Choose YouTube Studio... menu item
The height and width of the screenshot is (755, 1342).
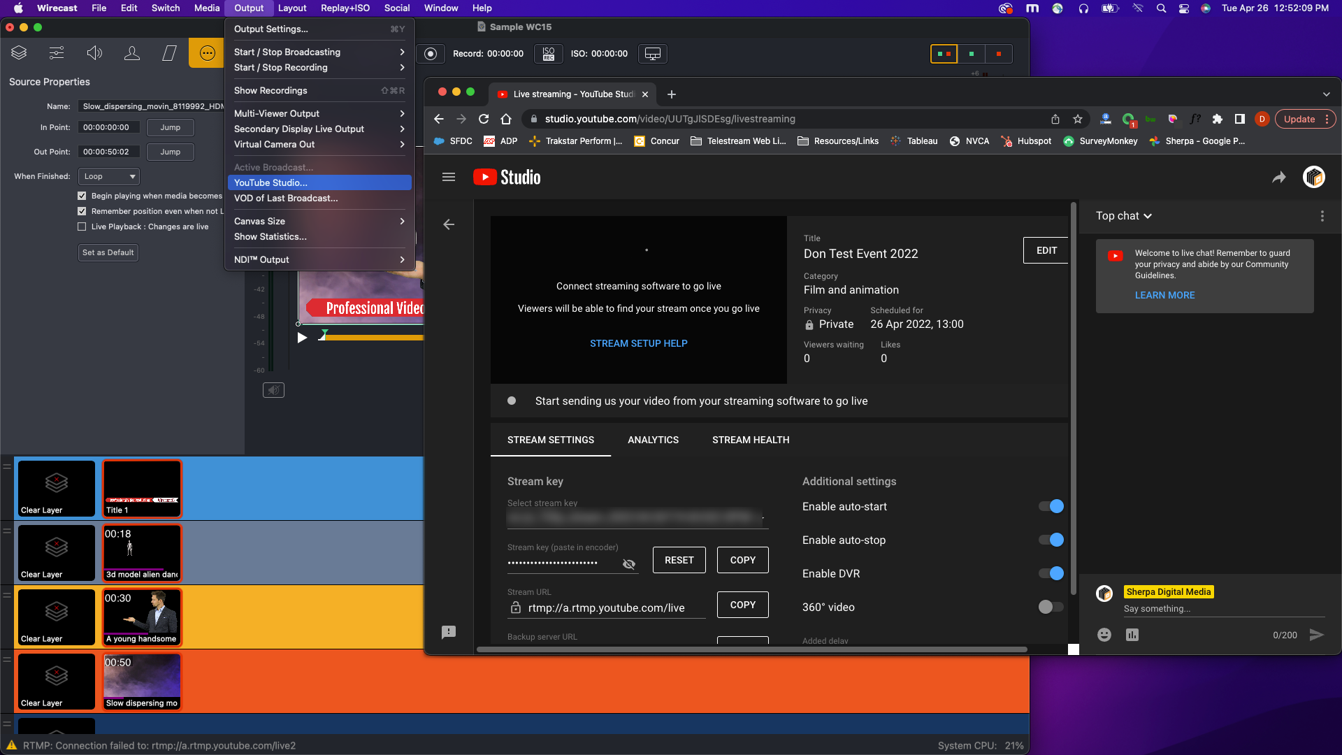coord(319,182)
